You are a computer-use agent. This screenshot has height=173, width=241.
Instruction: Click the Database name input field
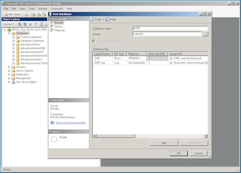[x=170, y=28]
